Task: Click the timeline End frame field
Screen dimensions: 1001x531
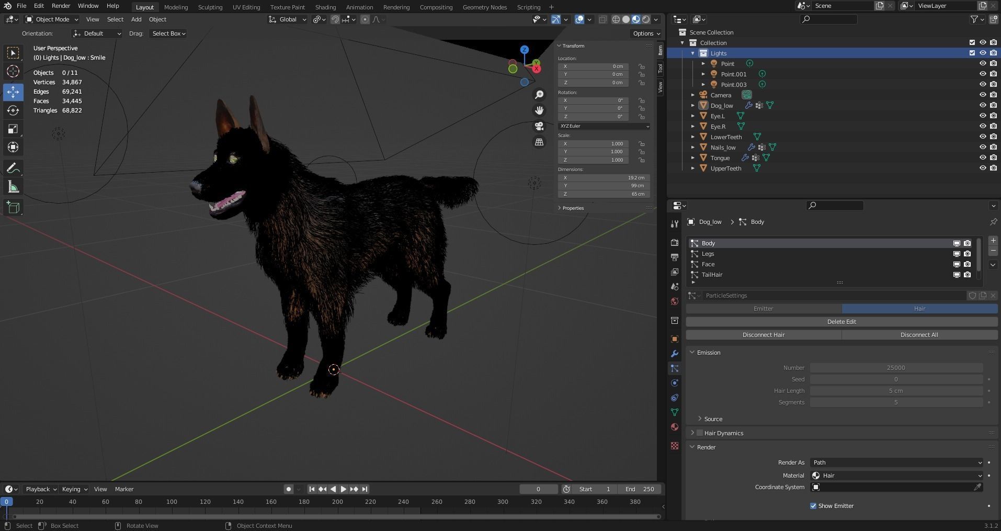Action: coord(641,489)
